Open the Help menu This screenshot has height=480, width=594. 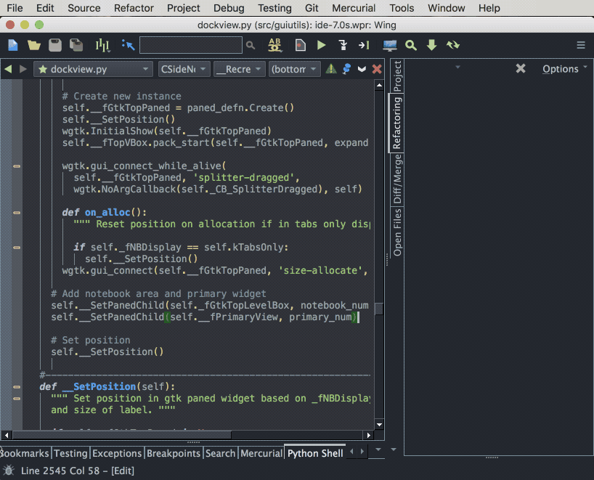(489, 8)
